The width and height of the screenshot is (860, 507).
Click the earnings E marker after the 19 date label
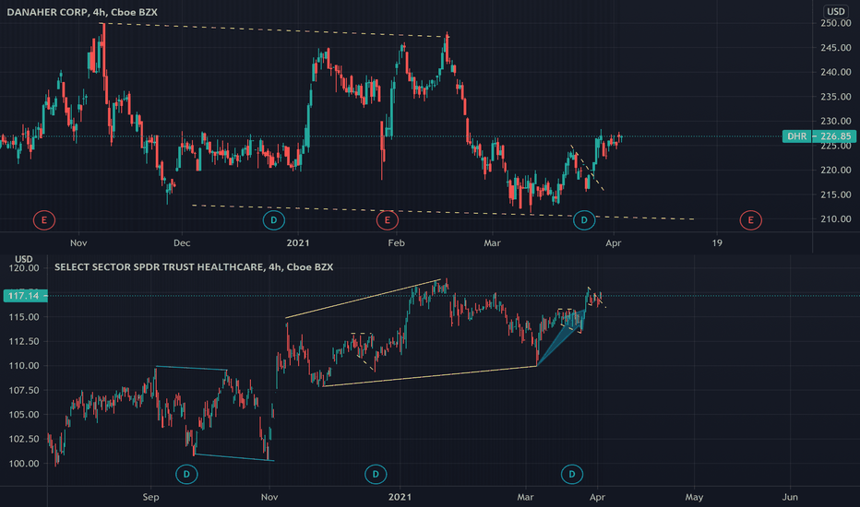coord(750,220)
